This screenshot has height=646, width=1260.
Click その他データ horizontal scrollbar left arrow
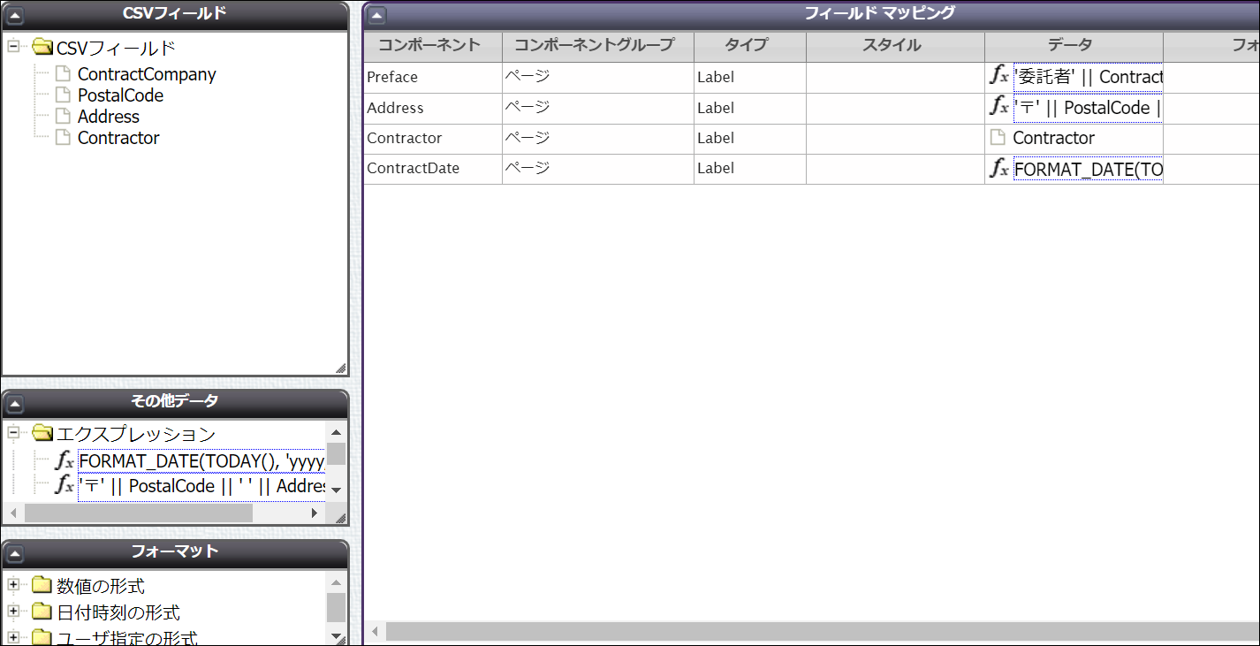[14, 513]
